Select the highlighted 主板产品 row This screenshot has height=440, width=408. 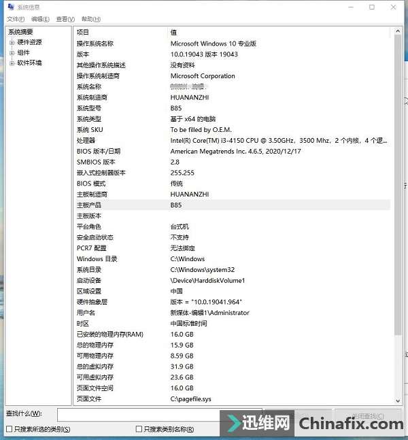pyautogui.click(x=232, y=205)
